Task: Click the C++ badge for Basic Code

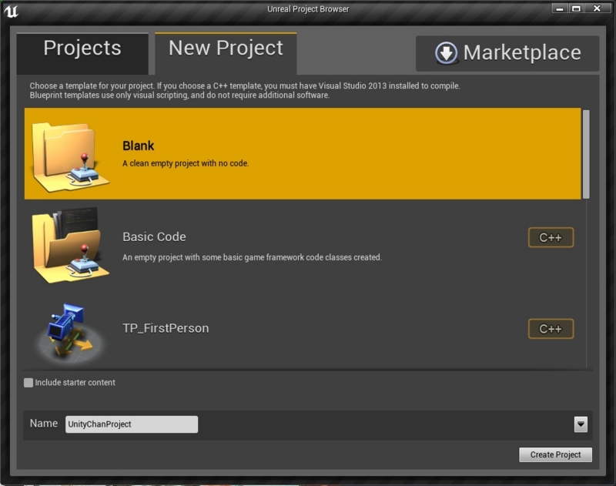Action: coord(551,237)
